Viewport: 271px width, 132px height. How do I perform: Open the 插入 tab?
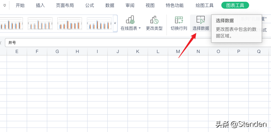pos(40,6)
